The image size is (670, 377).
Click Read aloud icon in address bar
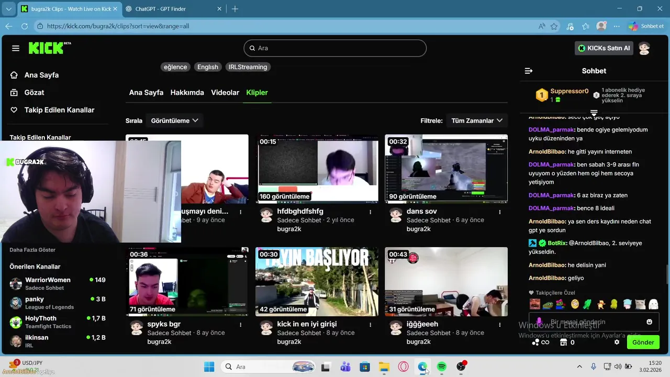click(x=542, y=26)
